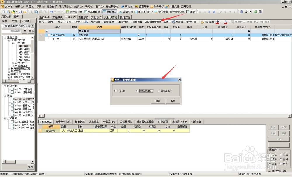Toggle the 属性窗口 property window button
292x177 pixels.
[109, 12]
